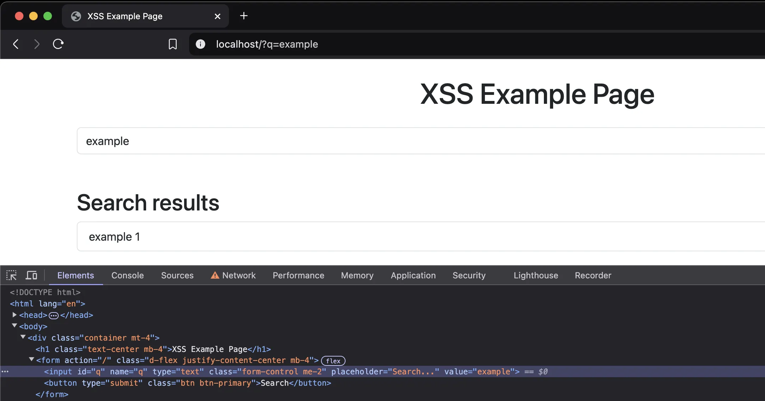Expand the head element in DOM tree
The height and width of the screenshot is (401, 765).
(x=15, y=315)
